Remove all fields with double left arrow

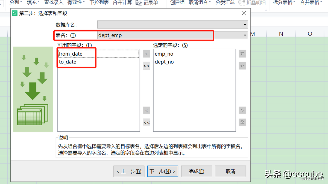[147, 122]
